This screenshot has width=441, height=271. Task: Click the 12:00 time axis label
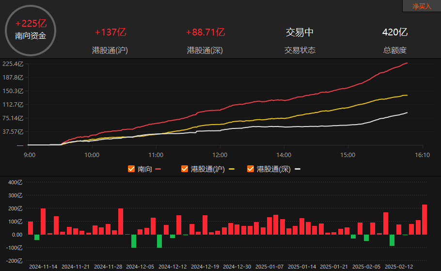point(220,155)
